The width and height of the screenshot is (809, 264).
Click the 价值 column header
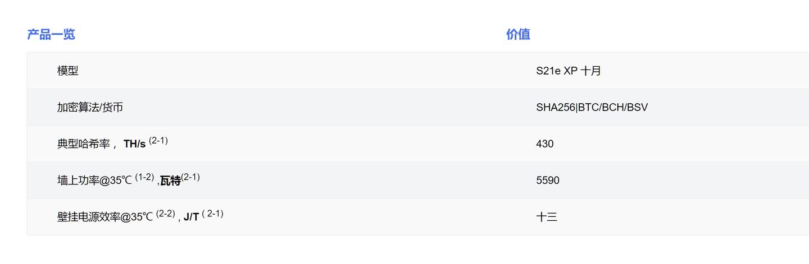[518, 34]
